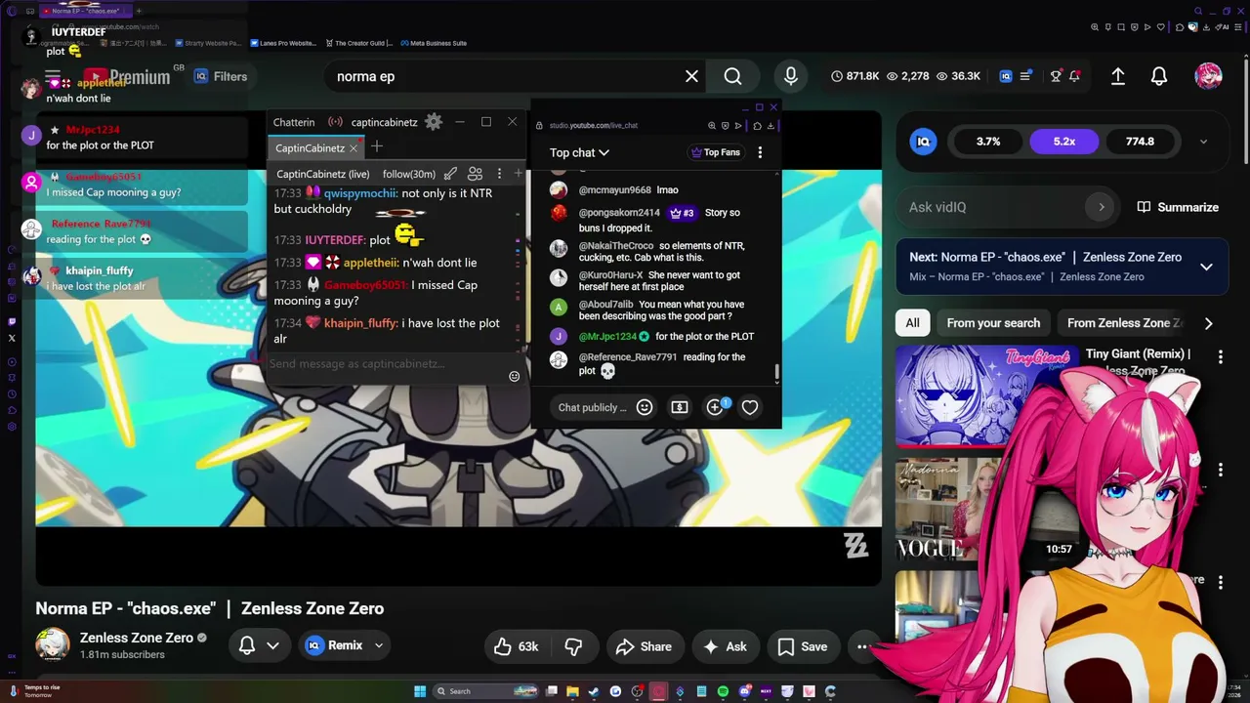Click the vidIQ logo in side panel
Image resolution: width=1250 pixels, height=703 pixels.
coord(924,142)
